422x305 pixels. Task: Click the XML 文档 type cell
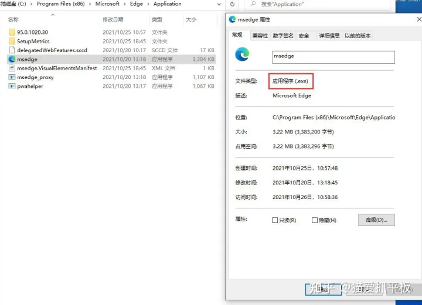click(164, 68)
